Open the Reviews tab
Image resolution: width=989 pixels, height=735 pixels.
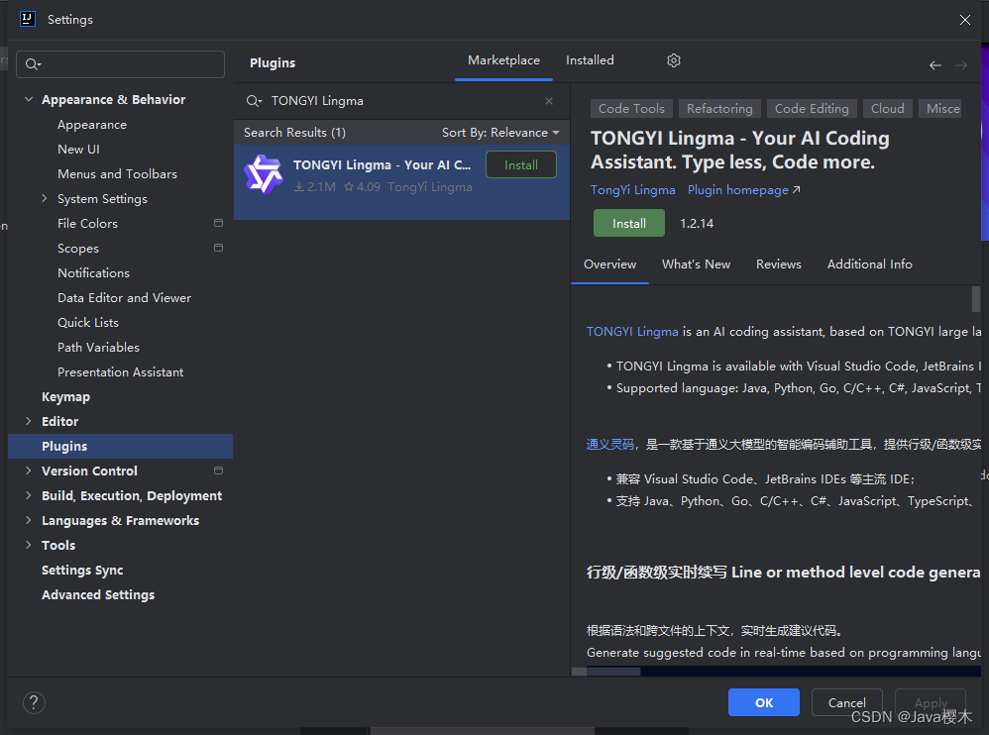pyautogui.click(x=778, y=264)
